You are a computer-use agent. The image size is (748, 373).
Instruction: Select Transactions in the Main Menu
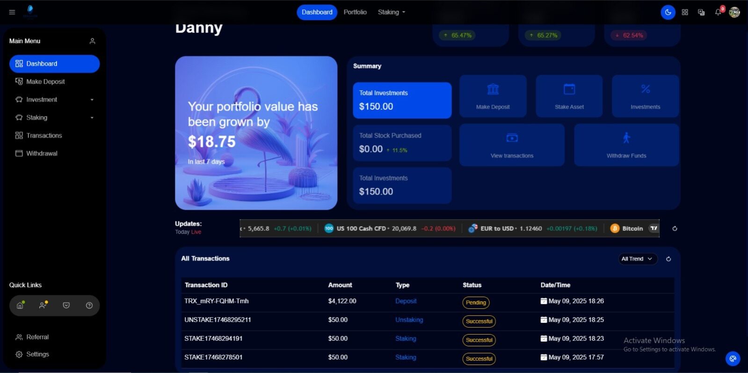[x=44, y=135]
